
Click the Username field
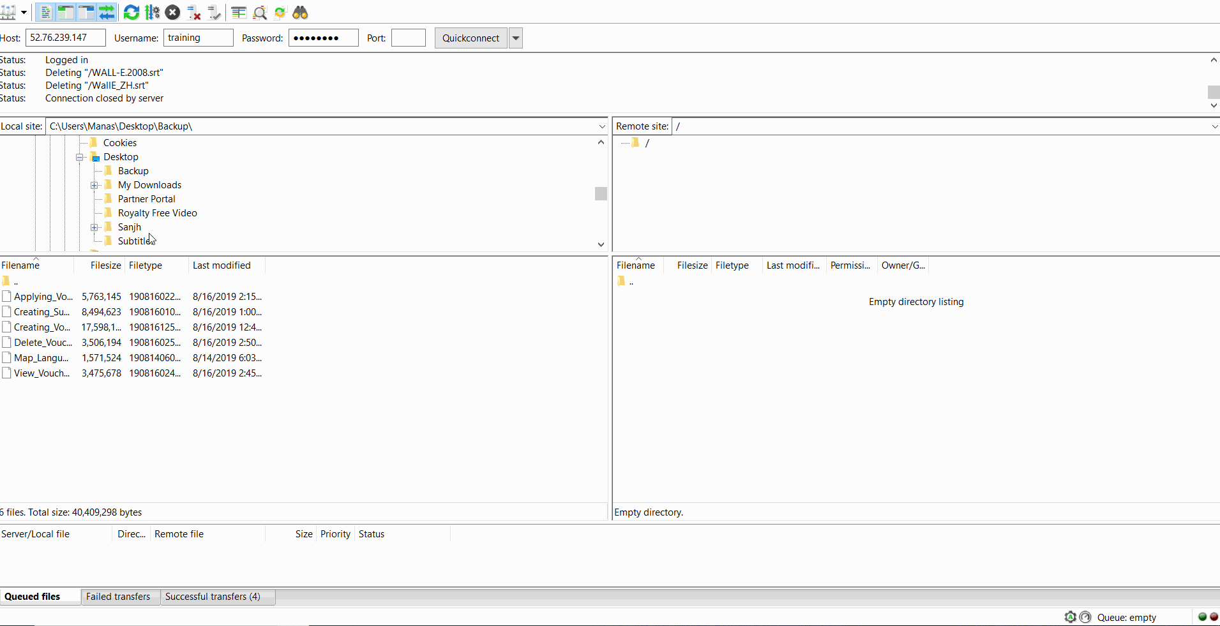coord(199,38)
